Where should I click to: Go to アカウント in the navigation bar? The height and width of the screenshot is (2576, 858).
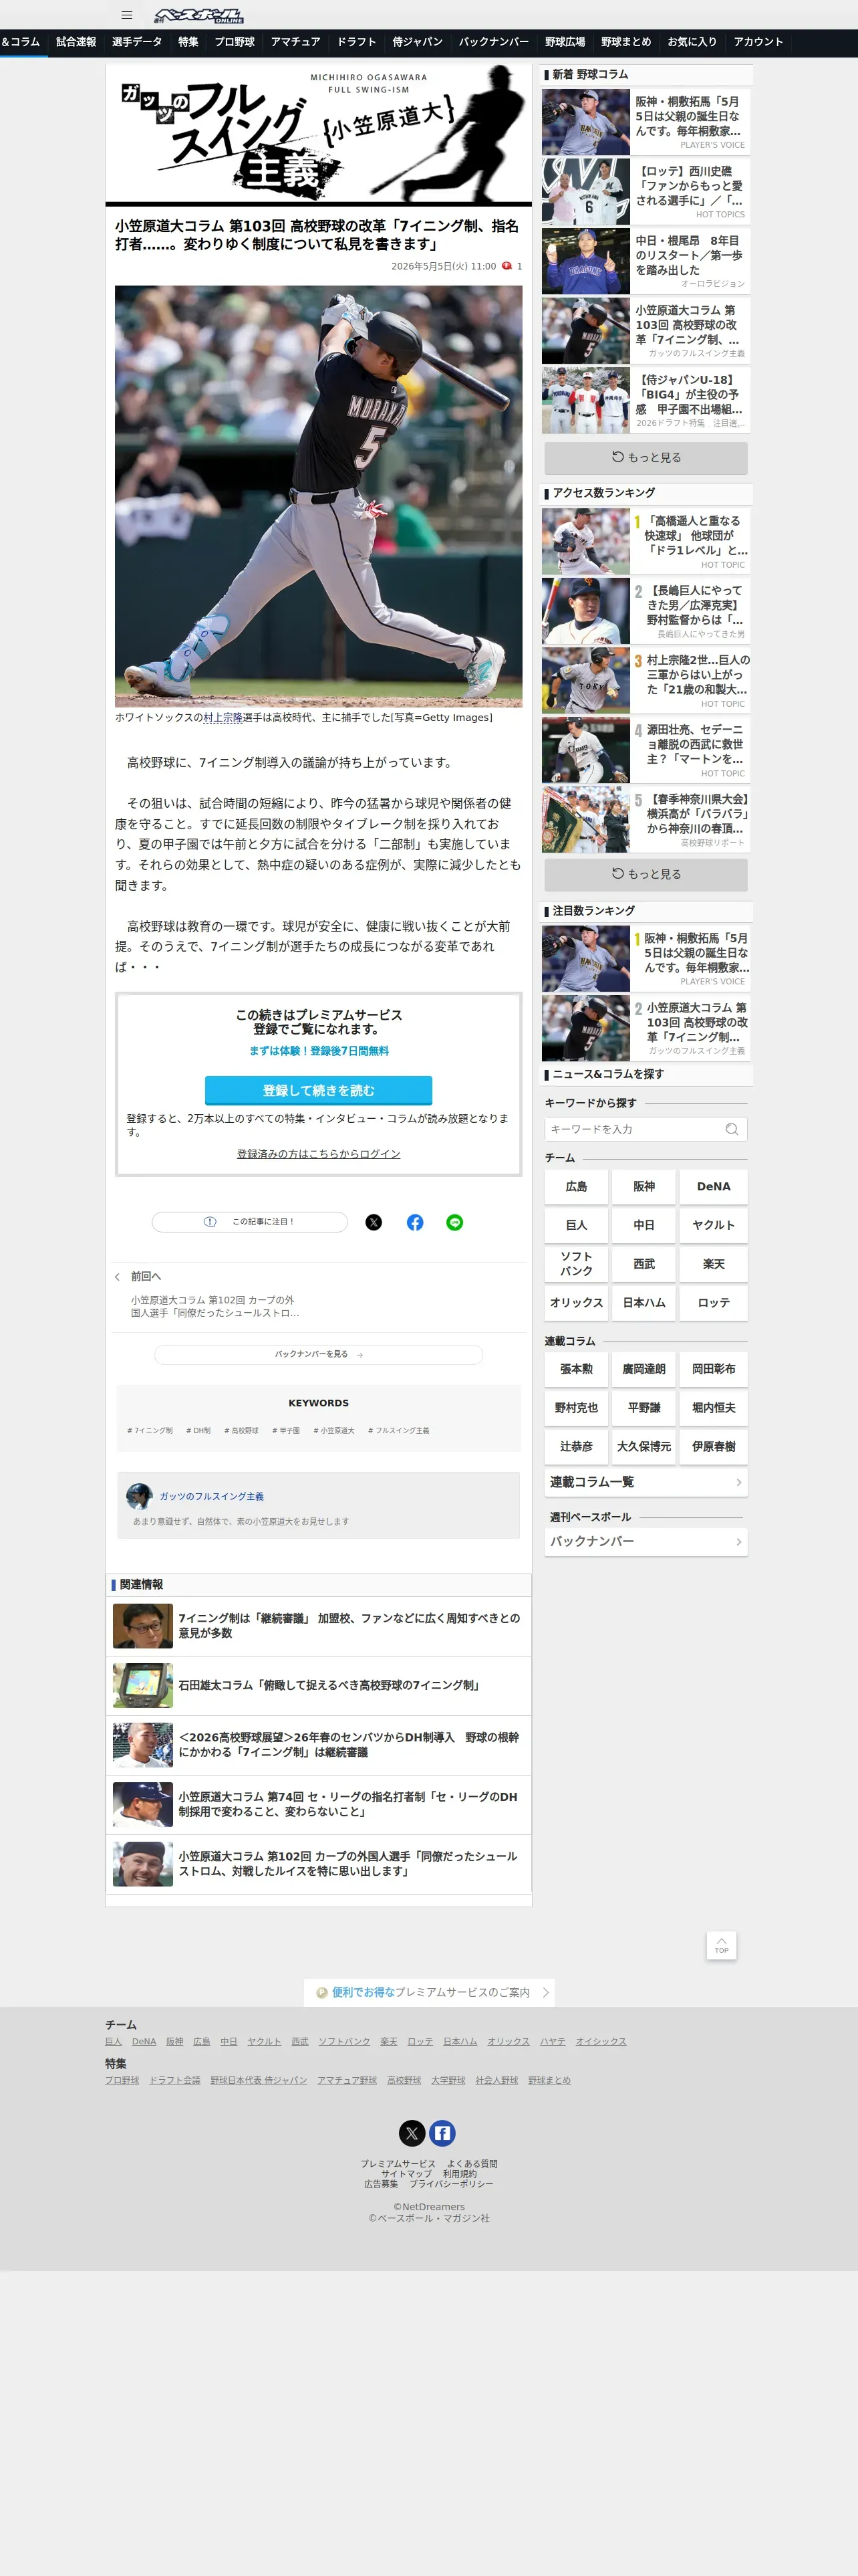point(758,42)
